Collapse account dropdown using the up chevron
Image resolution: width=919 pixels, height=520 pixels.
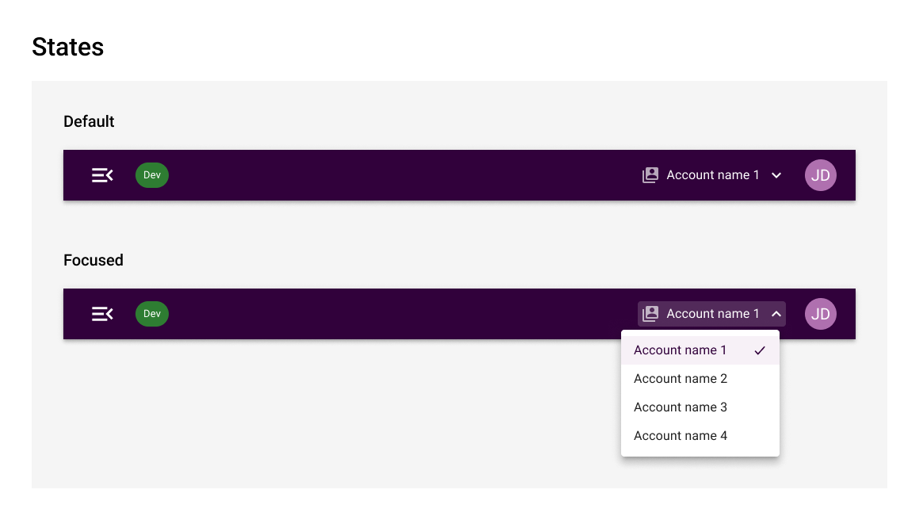[x=776, y=314]
